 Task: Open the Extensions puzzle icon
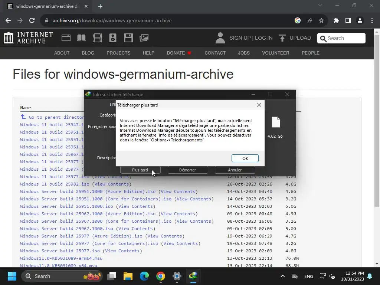pos(336,21)
